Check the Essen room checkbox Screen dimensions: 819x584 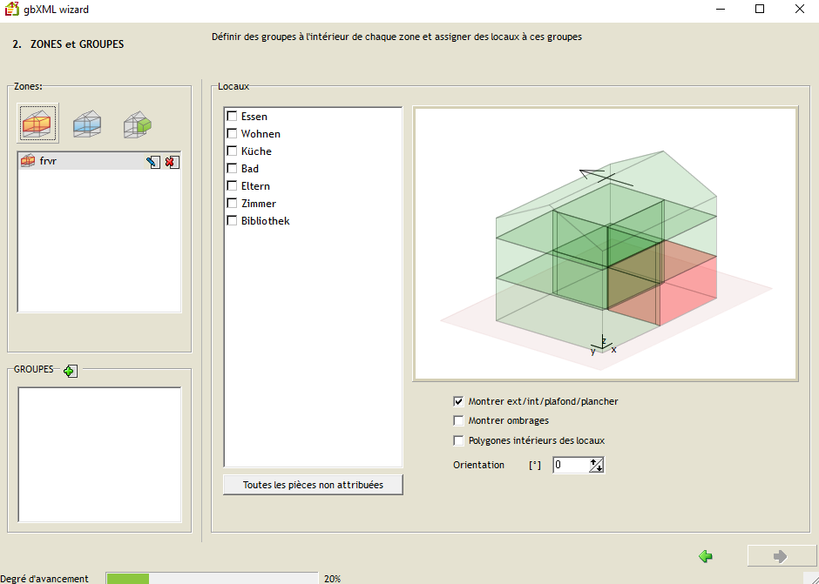[x=232, y=116]
